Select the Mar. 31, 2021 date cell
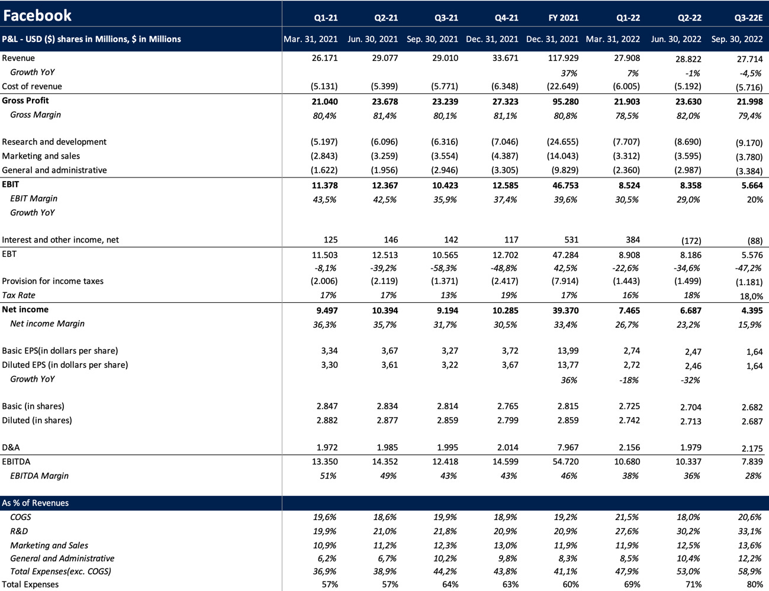 [311, 39]
